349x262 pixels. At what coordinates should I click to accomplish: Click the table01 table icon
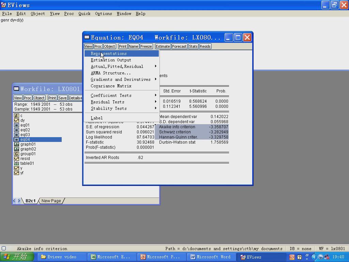point(16,163)
